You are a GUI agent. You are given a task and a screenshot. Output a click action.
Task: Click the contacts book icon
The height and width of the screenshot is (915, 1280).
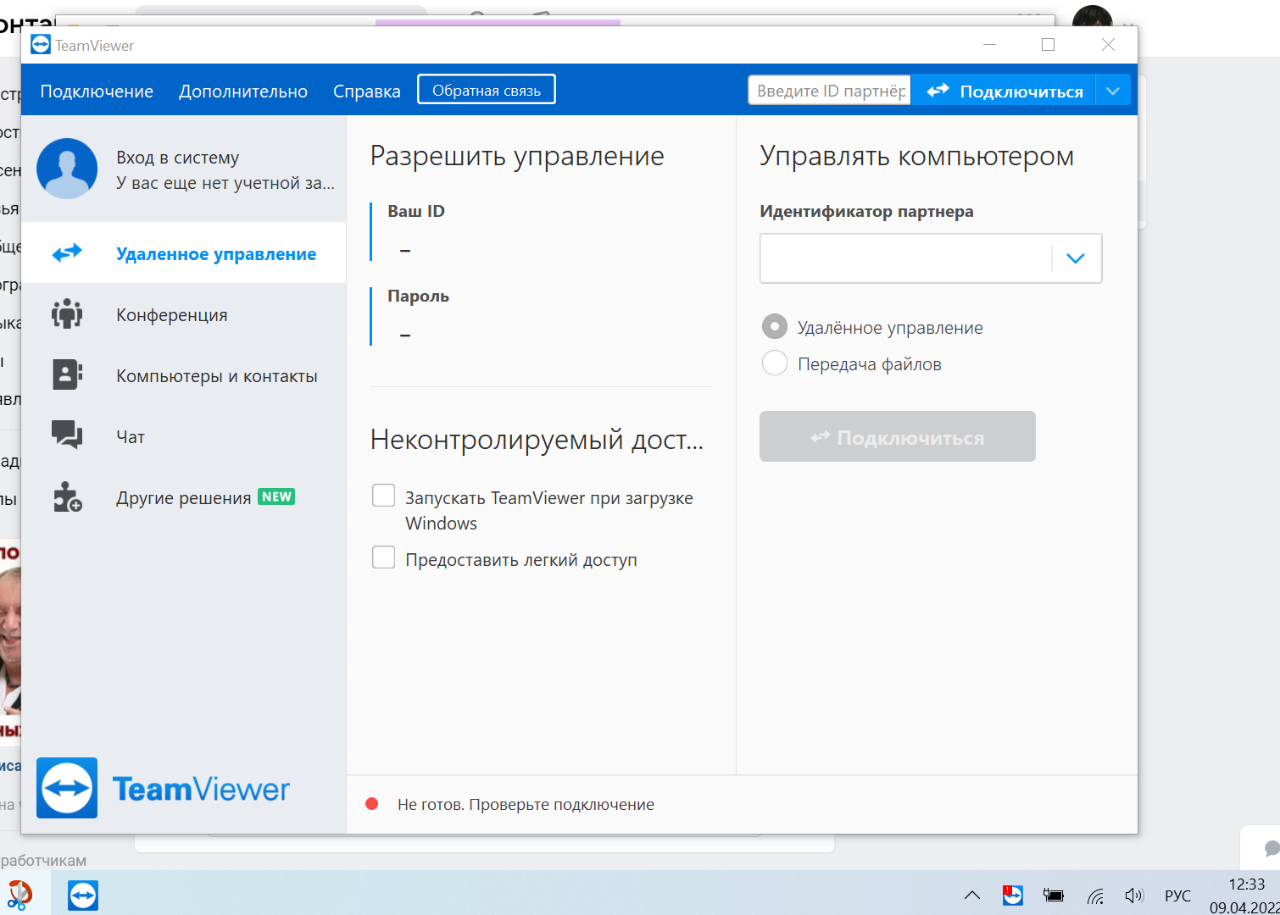coord(67,374)
